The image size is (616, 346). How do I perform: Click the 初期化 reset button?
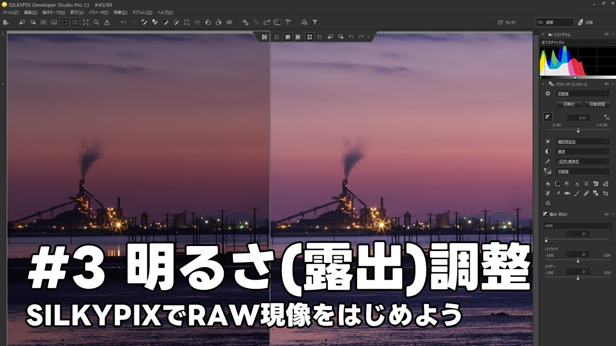click(x=569, y=104)
